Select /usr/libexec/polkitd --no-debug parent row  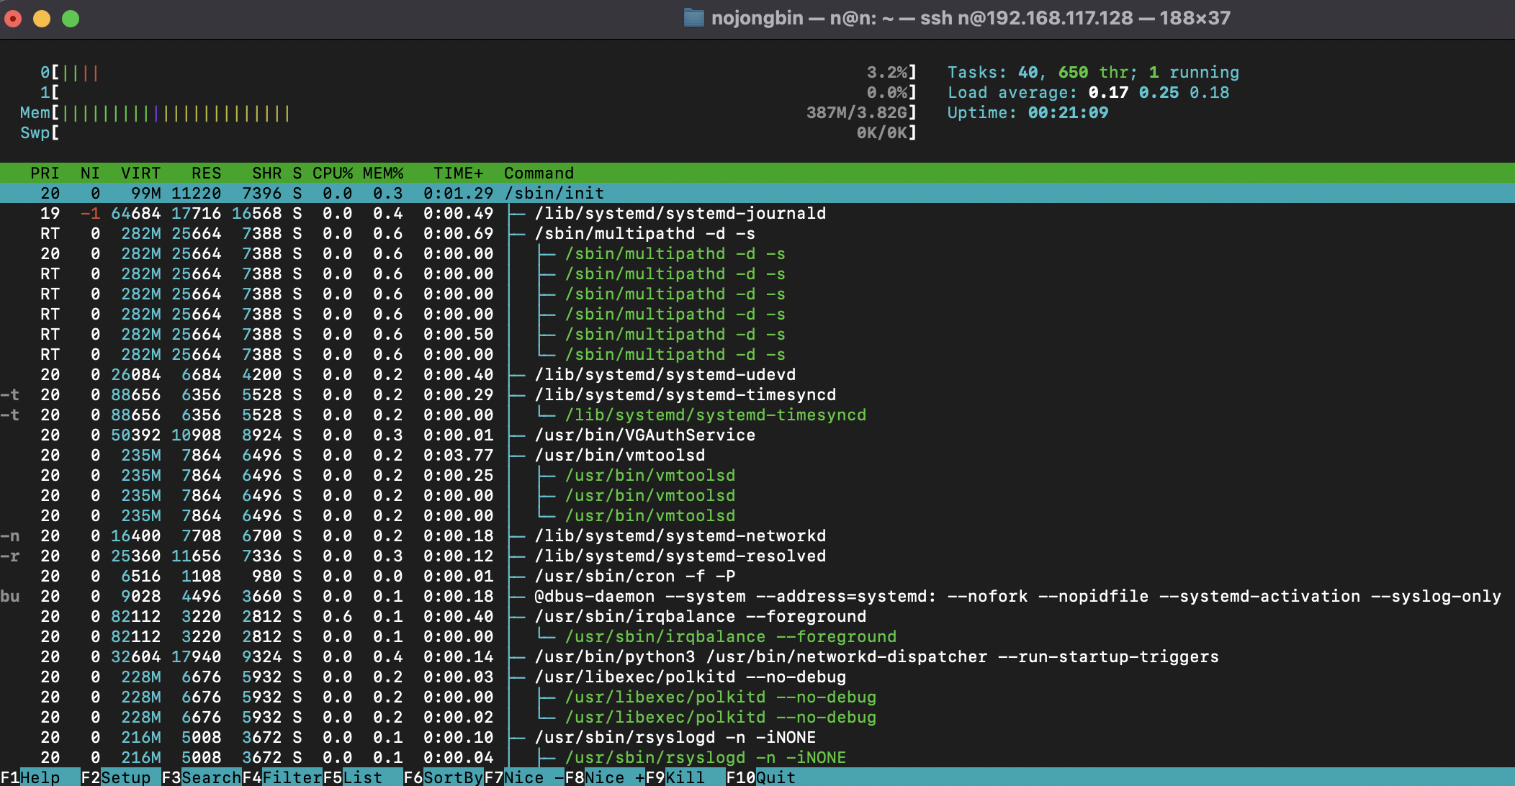(x=690, y=677)
